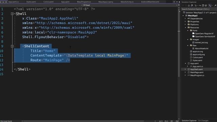
Task: Collapse the App.xaml node arrow
Action: [x=185, y=63]
